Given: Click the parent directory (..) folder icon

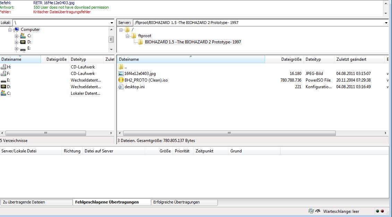Looking at the screenshot, I should [x=121, y=67].
